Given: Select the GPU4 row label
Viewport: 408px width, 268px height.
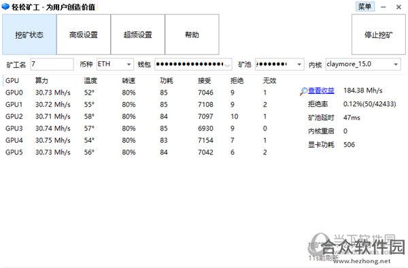Looking at the screenshot, I should [14, 141].
